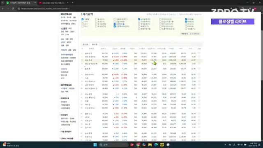Open KakaoTalk from the taskbar
Screen dimensions: 263x148
point(162,145)
